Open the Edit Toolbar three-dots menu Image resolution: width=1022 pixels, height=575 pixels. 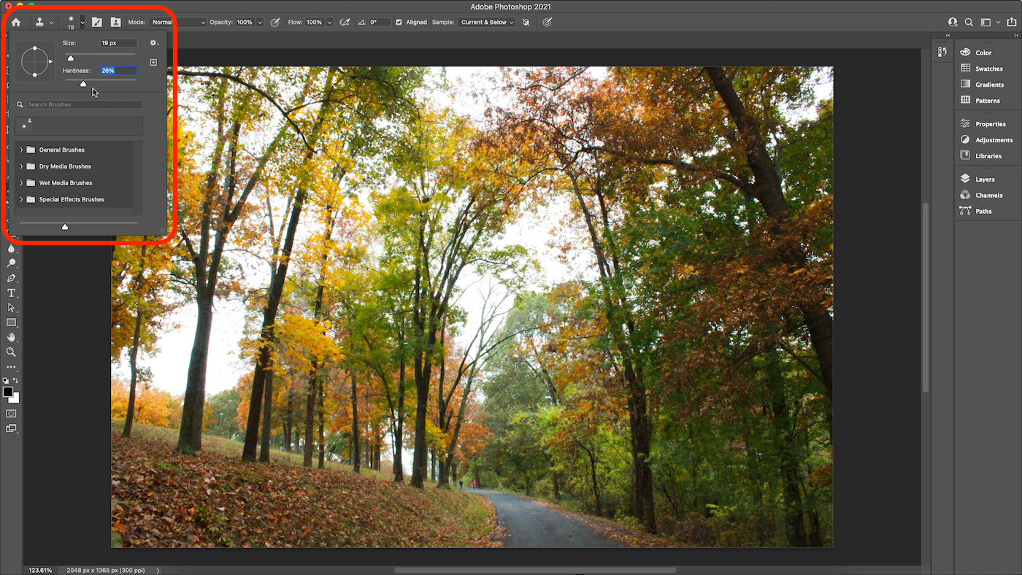point(12,367)
